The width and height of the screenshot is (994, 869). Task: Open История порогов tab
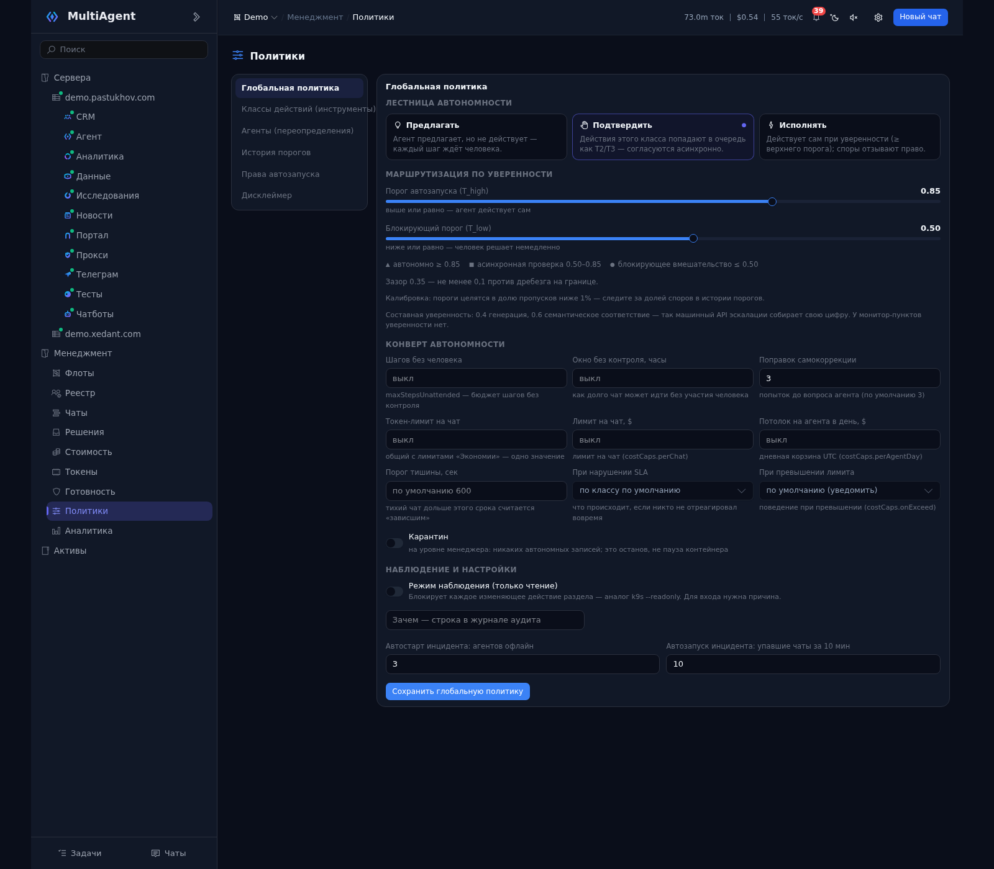299,153
